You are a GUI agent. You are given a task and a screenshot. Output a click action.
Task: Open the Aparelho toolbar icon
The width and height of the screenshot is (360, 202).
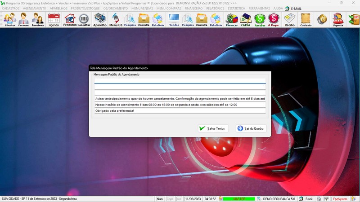coord(99,19)
